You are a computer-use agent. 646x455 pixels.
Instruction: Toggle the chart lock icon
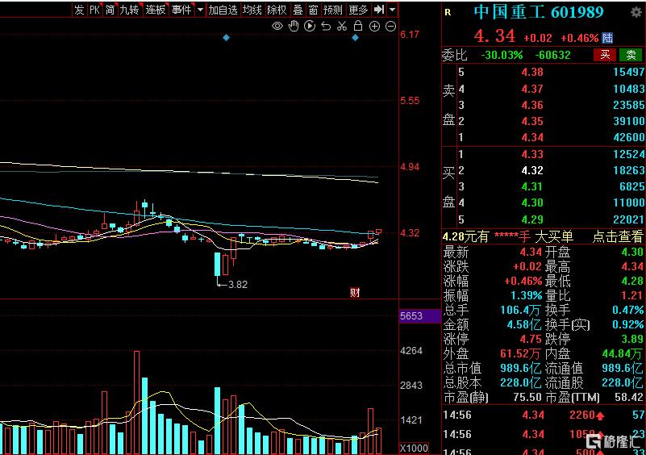(358, 27)
